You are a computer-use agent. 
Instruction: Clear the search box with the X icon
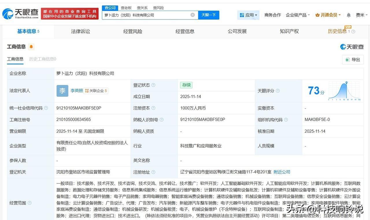(x=193, y=15)
